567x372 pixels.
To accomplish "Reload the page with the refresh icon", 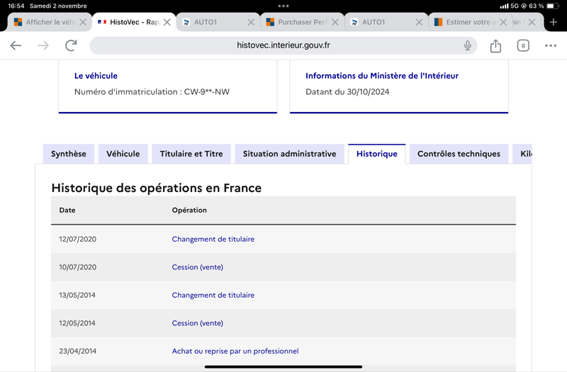I will 71,45.
